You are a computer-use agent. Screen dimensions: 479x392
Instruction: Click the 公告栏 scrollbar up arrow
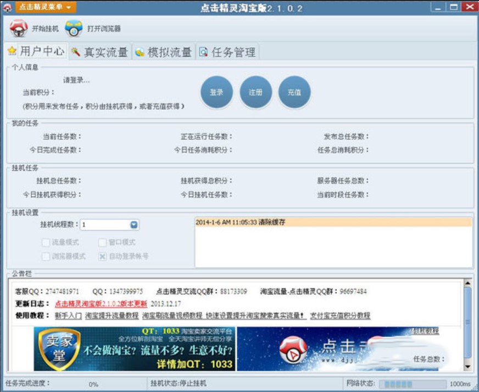(x=467, y=283)
